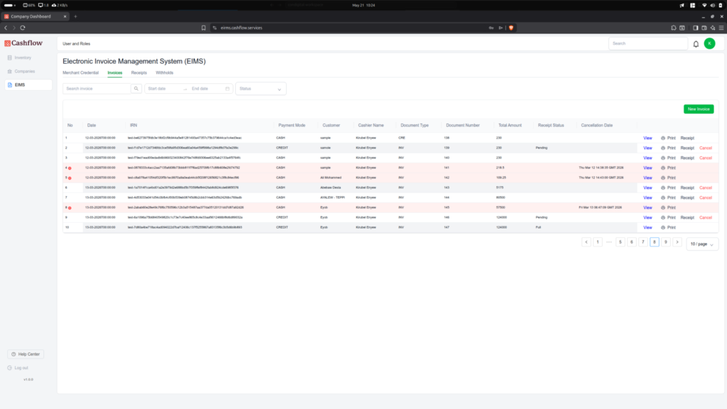Click the battery tray icon
This screenshot has height=409, width=727.
721,5
